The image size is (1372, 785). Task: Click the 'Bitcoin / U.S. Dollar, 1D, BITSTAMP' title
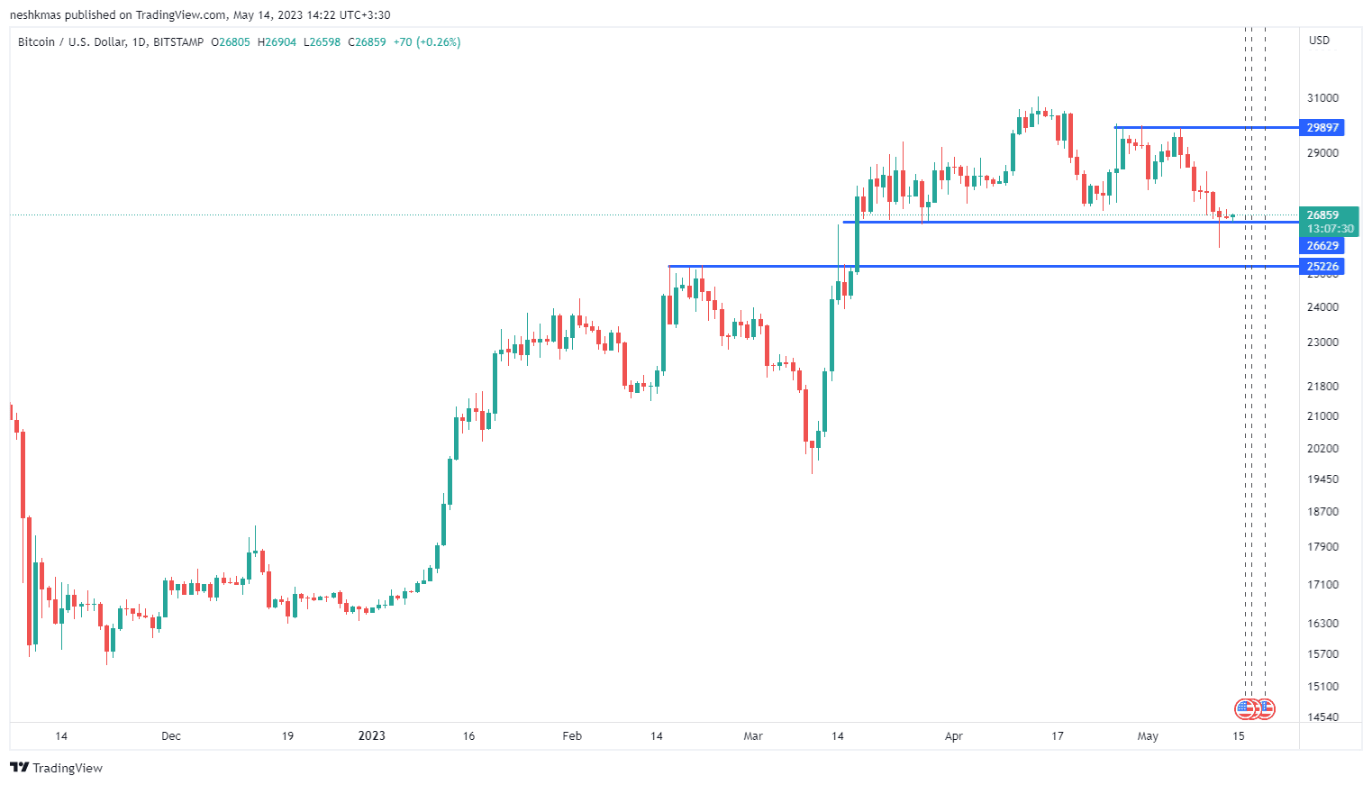pyautogui.click(x=111, y=42)
